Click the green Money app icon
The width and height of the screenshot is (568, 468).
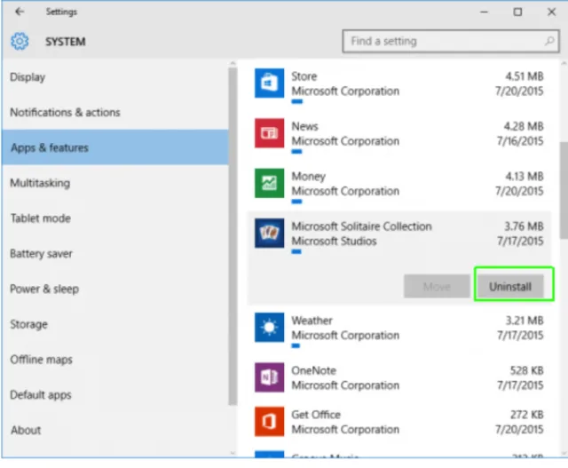click(269, 183)
